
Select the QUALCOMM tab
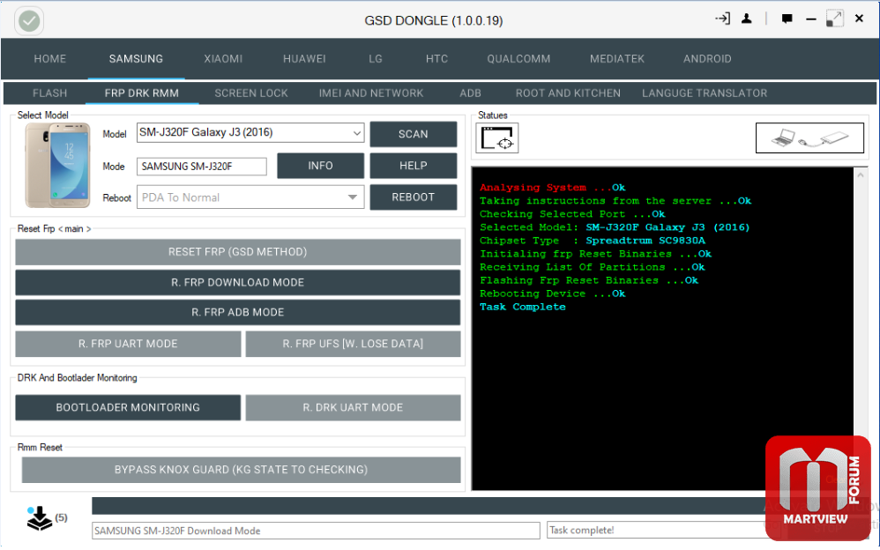point(518,59)
